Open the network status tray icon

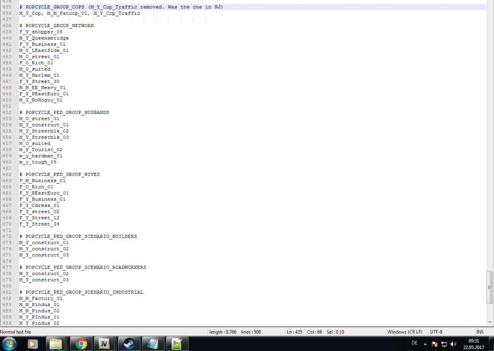(x=444, y=344)
